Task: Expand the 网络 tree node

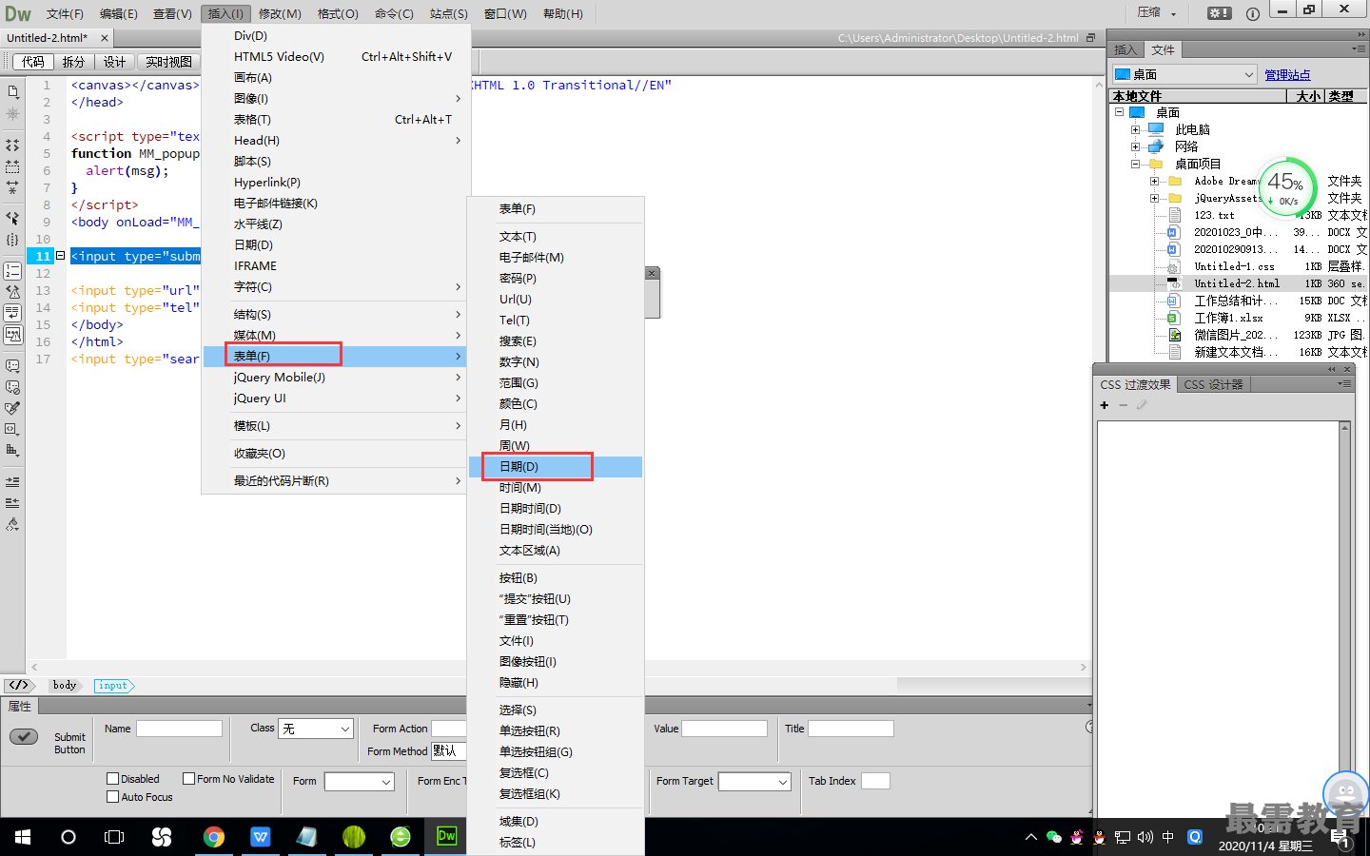Action: pos(1135,146)
